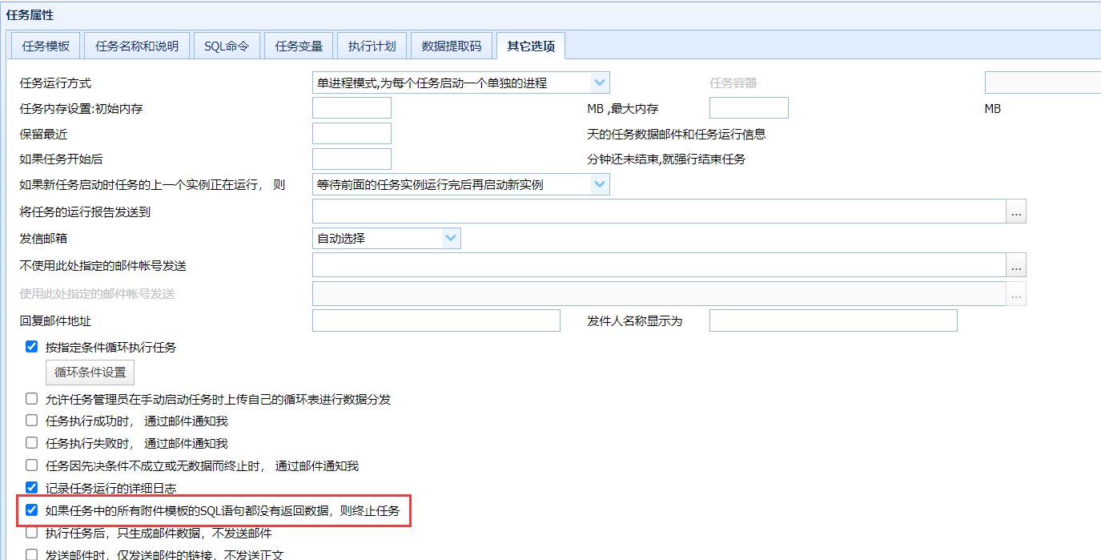Screen dimensions: 1101x560
Task: Click the 回复邮件地址 input field
Action: 436,320
